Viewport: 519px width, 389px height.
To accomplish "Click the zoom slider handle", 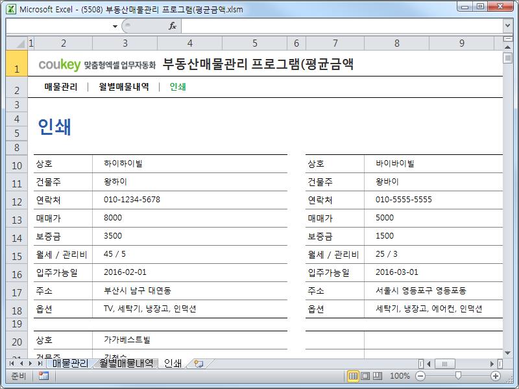I will tap(458, 376).
